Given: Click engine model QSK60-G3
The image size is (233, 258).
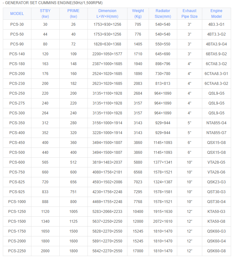Looking at the screenshot, I should pyautogui.click(x=217, y=231).
